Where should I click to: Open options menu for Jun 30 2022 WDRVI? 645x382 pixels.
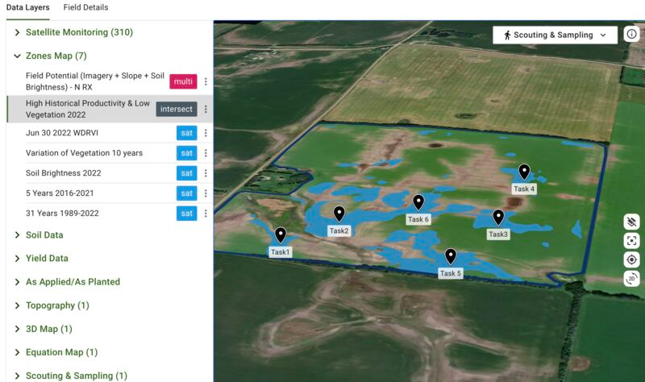coord(206,133)
